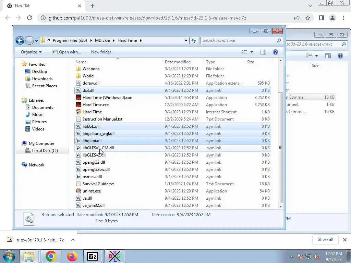This screenshot has width=351, height=263.
Task: Sort by Type column header
Action: (225, 62)
